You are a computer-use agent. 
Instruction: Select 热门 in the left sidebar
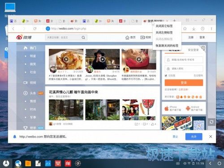tap(30, 48)
